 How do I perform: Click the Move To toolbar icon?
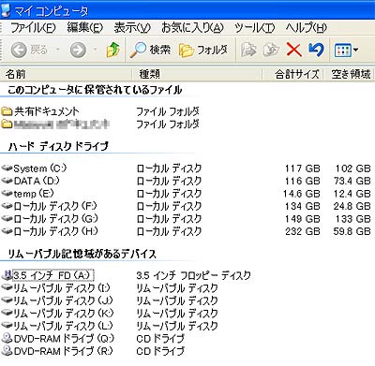pos(249,50)
